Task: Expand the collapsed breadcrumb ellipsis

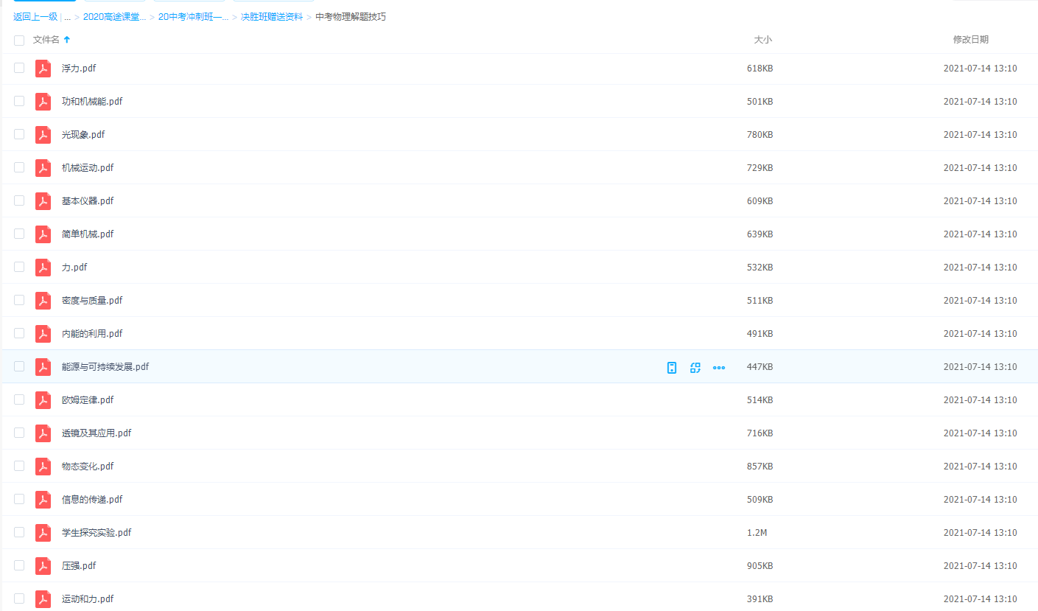Action: (67, 17)
